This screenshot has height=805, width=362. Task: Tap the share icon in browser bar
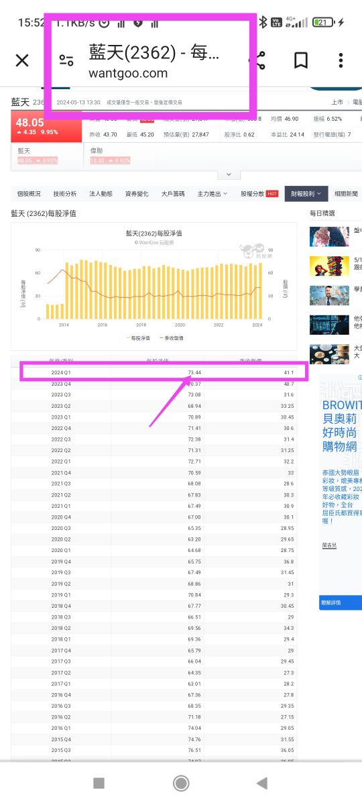(258, 60)
